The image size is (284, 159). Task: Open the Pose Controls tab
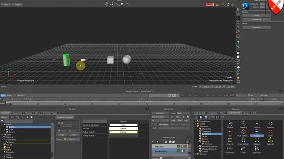click(x=199, y=113)
